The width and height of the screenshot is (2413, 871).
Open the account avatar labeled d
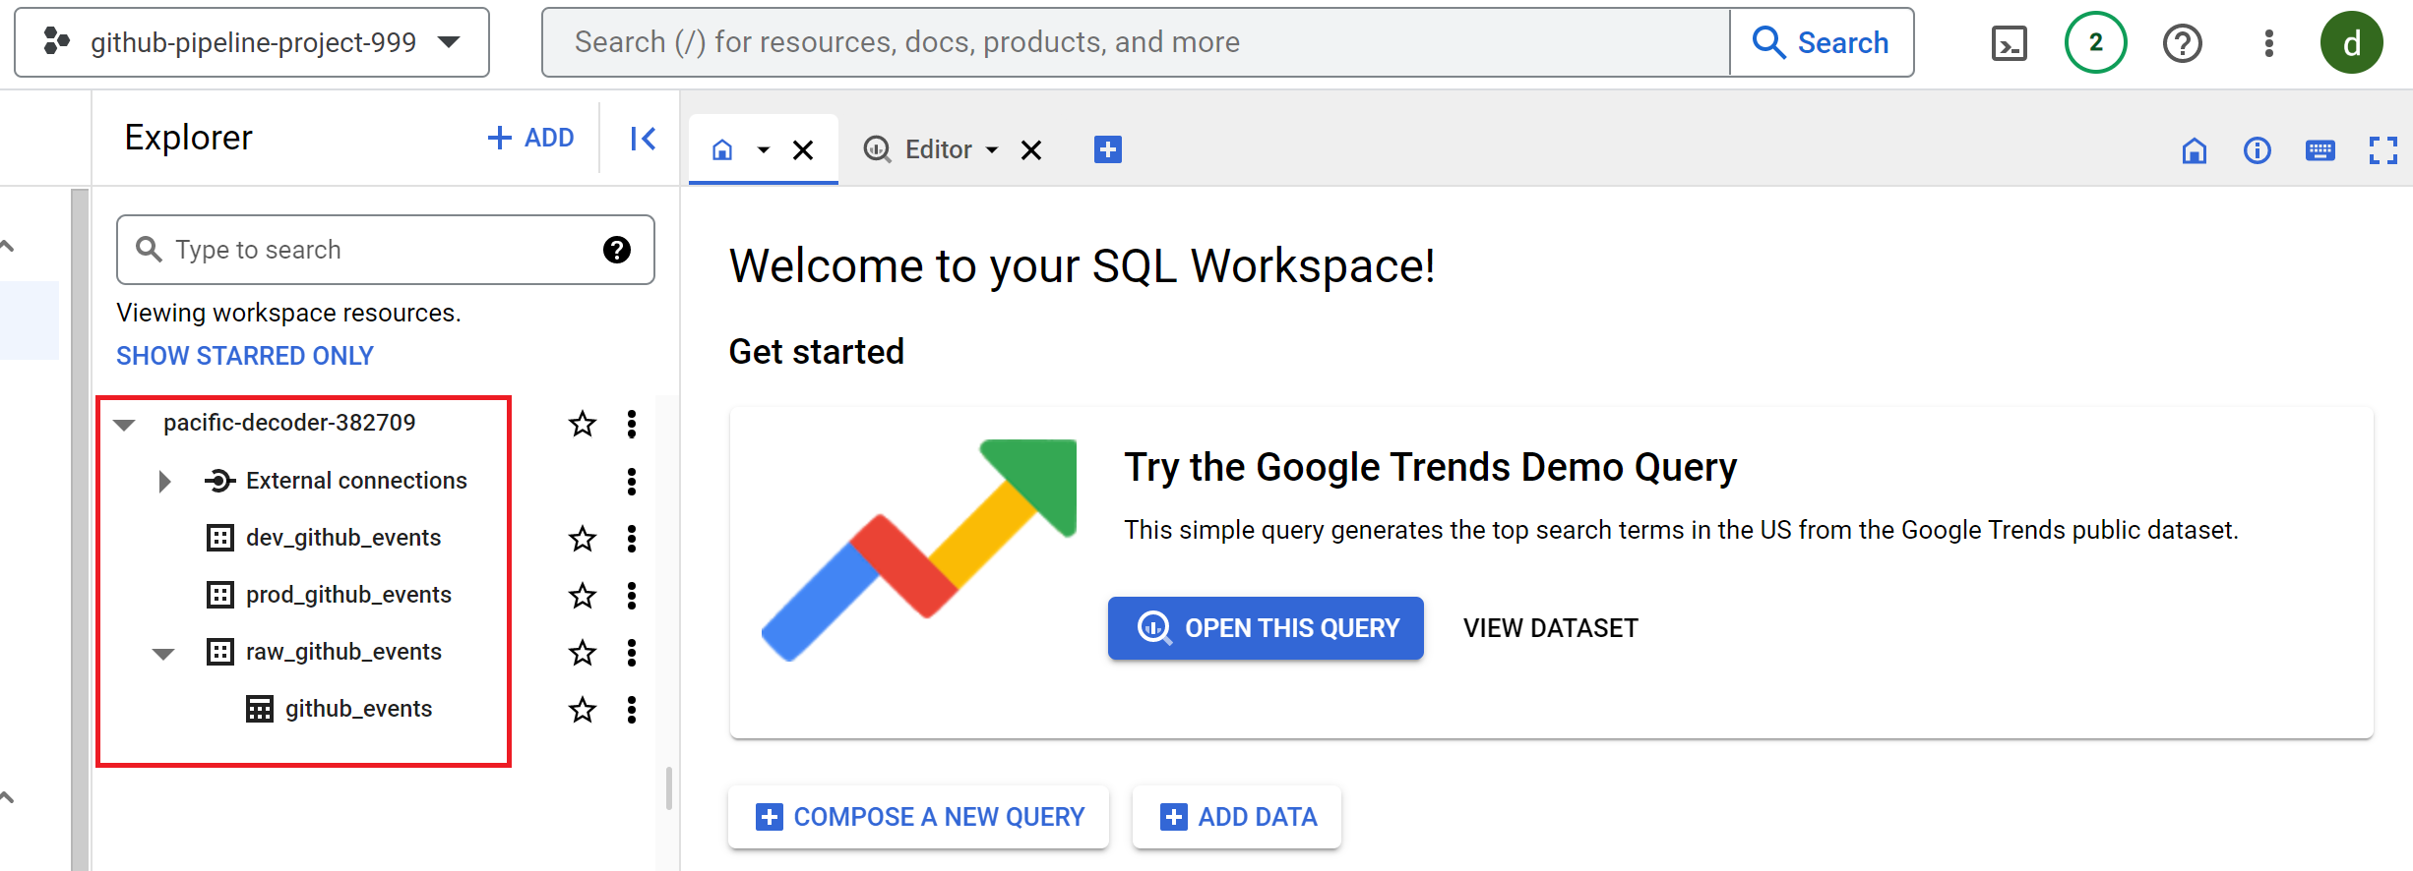(x=2351, y=42)
